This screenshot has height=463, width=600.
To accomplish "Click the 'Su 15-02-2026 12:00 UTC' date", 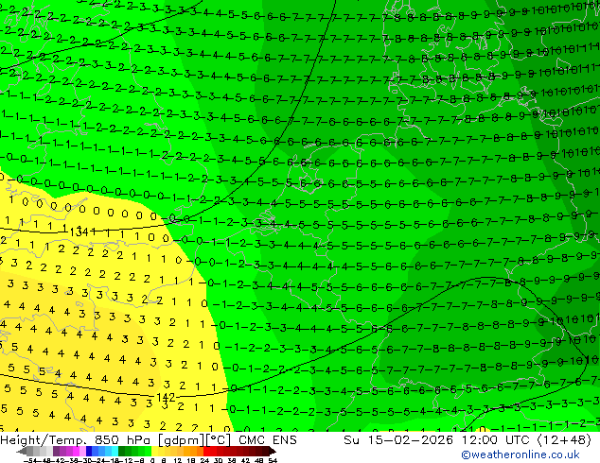I will pos(438,440).
